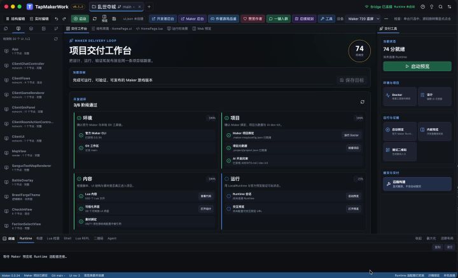Click the redo arrow in the toolbar
Image resolution: width=458 pixels, height=278 pixels.
click(64, 18)
